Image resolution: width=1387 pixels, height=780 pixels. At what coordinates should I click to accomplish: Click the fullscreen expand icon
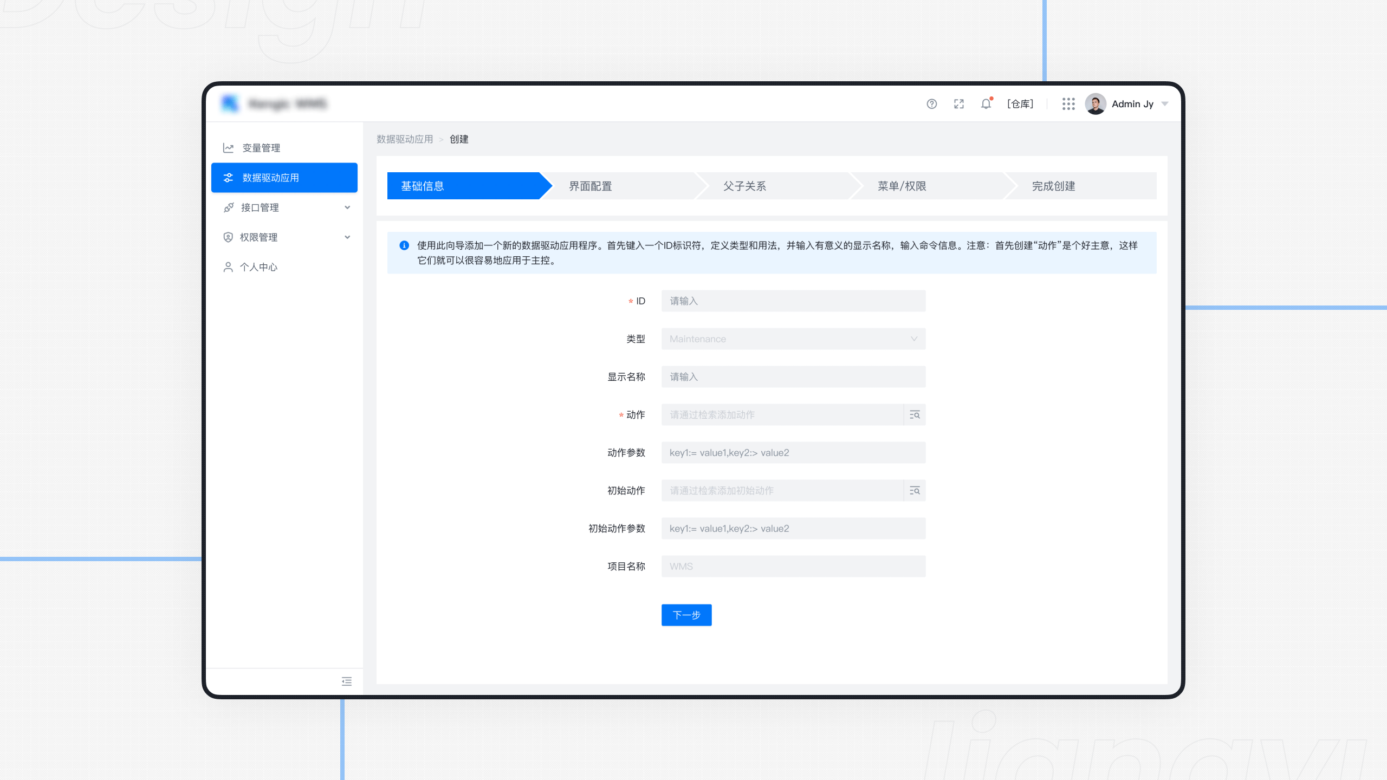click(x=959, y=103)
